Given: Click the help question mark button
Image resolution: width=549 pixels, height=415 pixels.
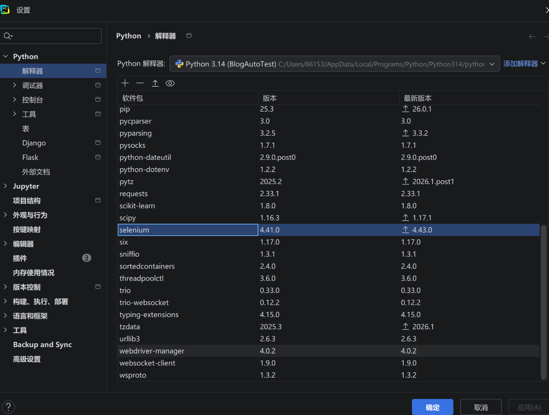Looking at the screenshot, I should tap(8, 407).
